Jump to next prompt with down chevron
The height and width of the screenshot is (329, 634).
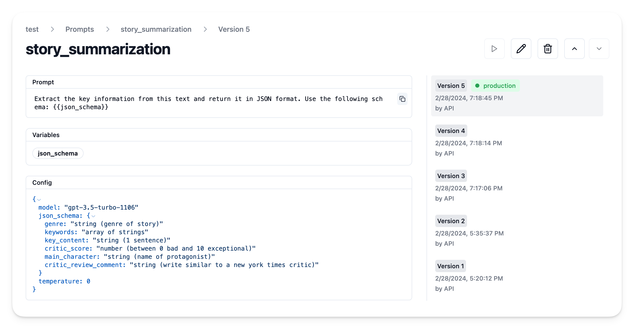(599, 49)
